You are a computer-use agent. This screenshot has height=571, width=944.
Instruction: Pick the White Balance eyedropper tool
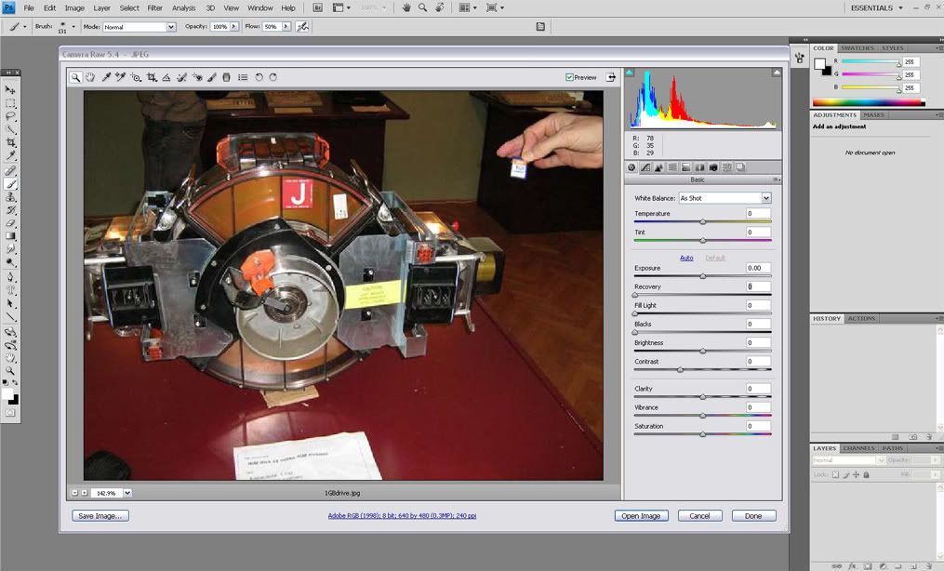pos(106,77)
